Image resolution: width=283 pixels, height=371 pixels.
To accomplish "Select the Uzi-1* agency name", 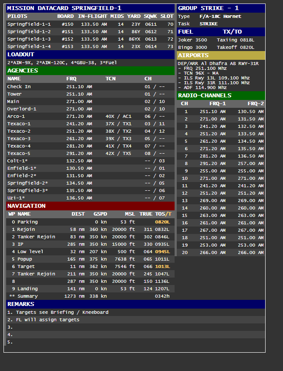I will [16, 198].
